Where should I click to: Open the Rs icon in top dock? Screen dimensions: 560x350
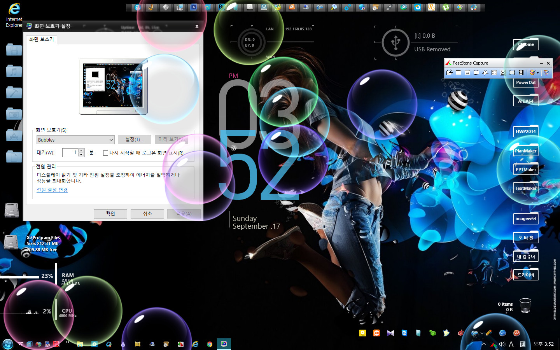[x=432, y=7]
